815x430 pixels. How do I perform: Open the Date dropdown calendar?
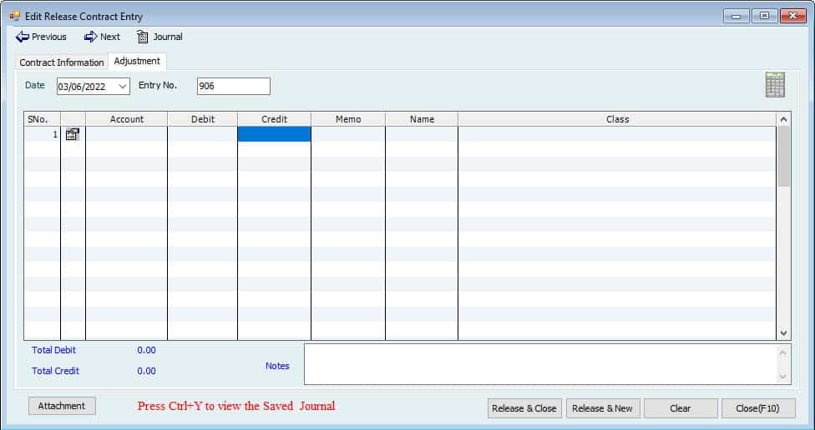123,86
